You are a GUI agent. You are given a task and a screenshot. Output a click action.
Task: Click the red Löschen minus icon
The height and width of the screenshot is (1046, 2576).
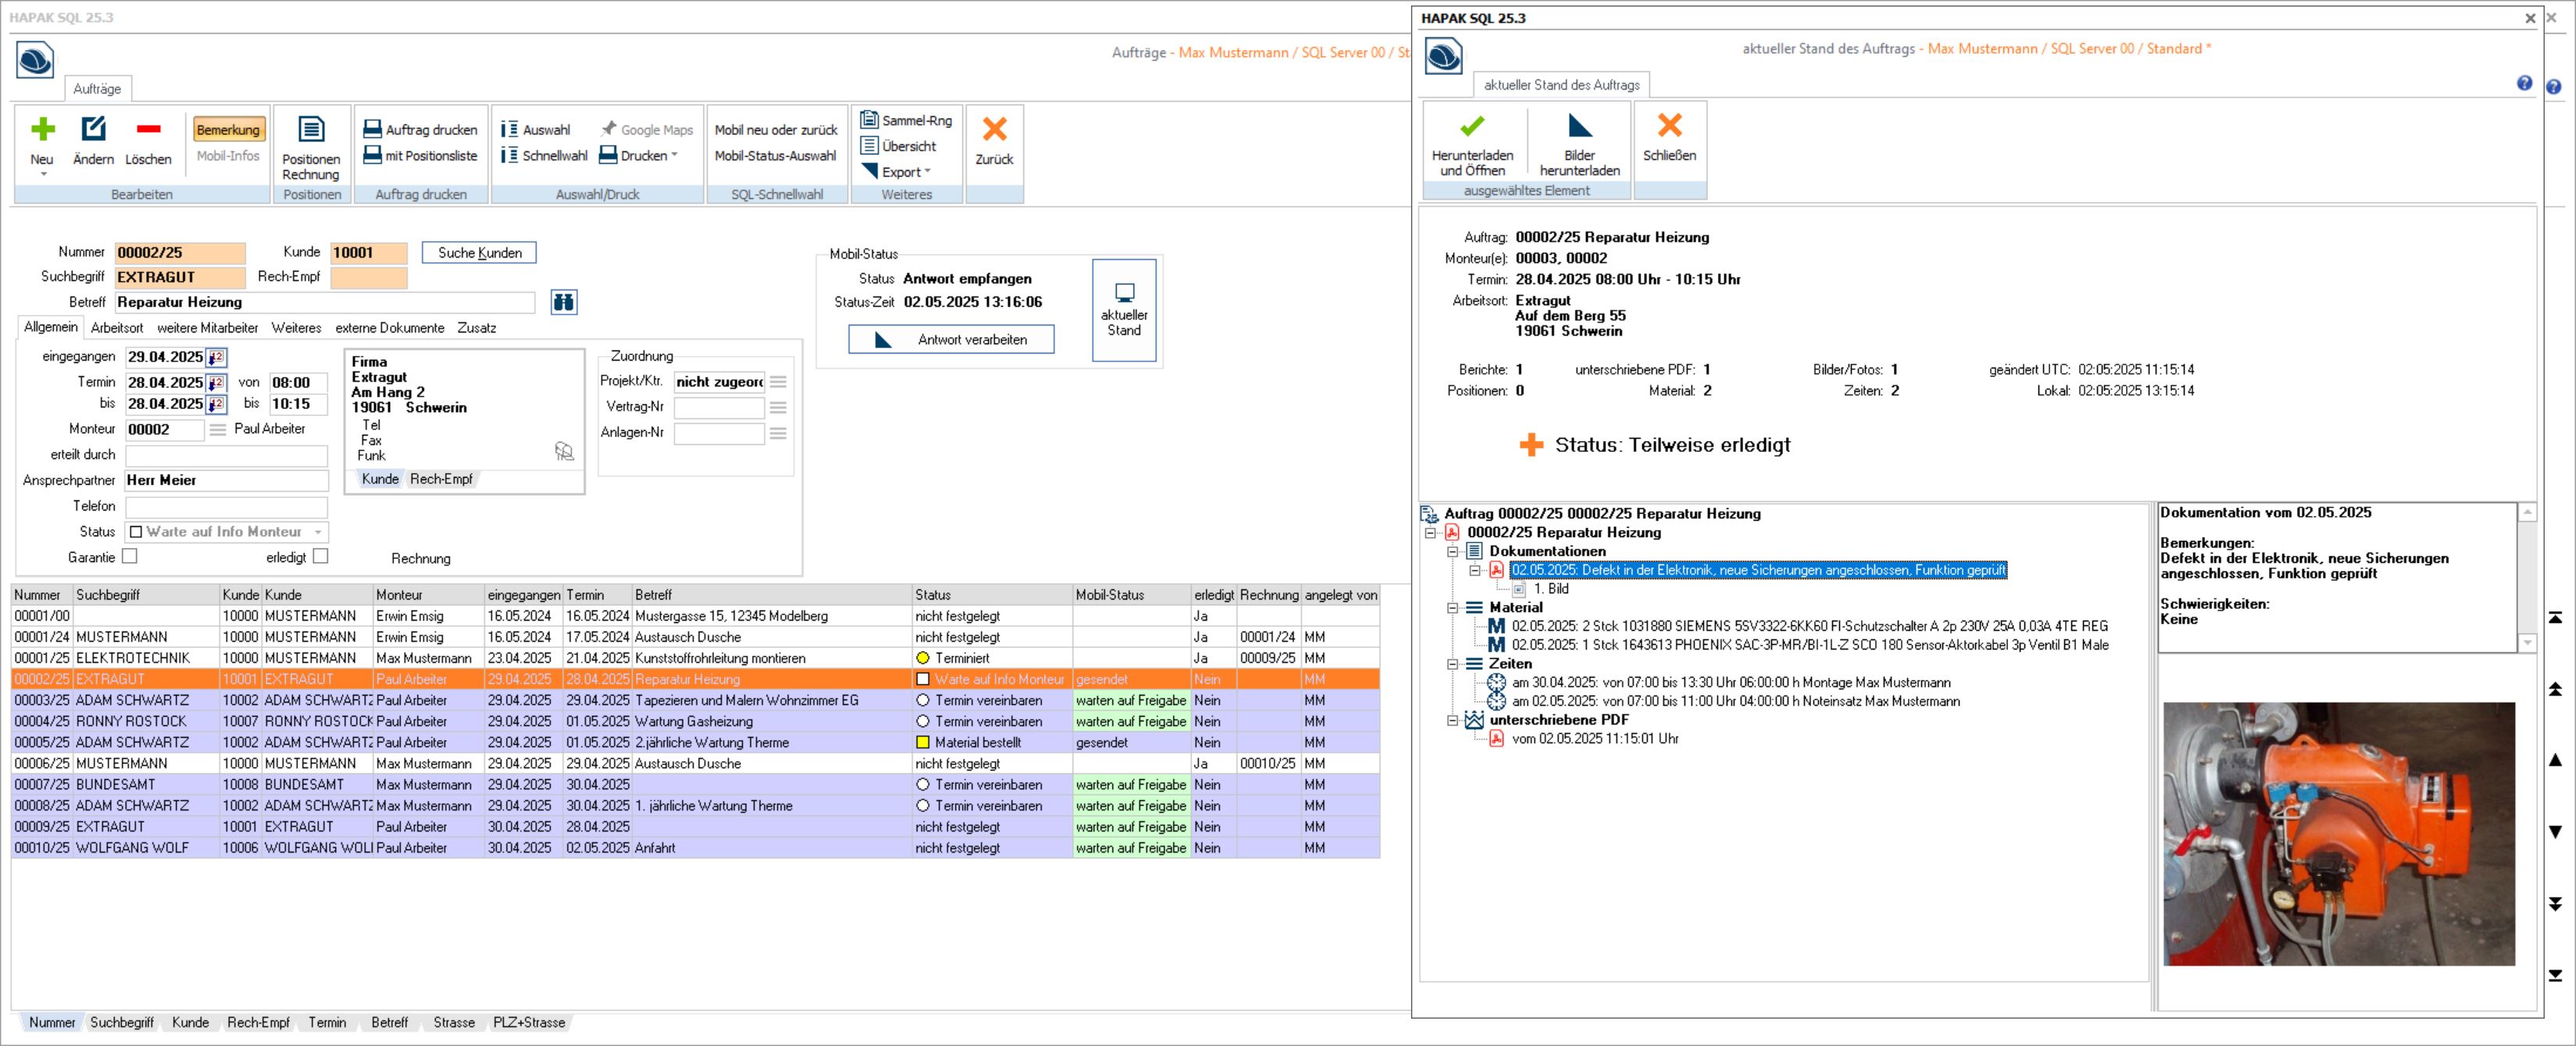tap(148, 130)
